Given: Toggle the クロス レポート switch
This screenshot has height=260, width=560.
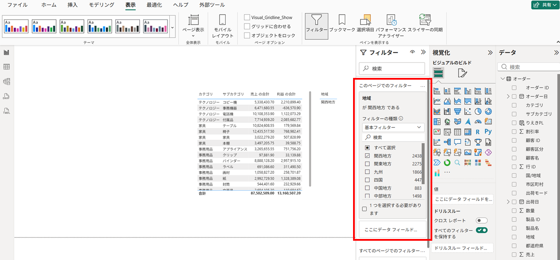Looking at the screenshot, I should [x=482, y=221].
